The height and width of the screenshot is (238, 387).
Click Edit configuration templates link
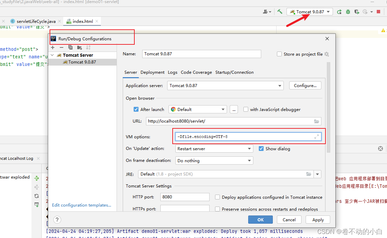click(81, 205)
